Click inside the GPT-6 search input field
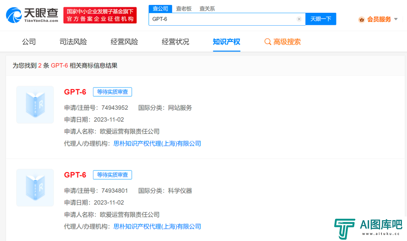This screenshot has height=241, width=407. [222, 19]
